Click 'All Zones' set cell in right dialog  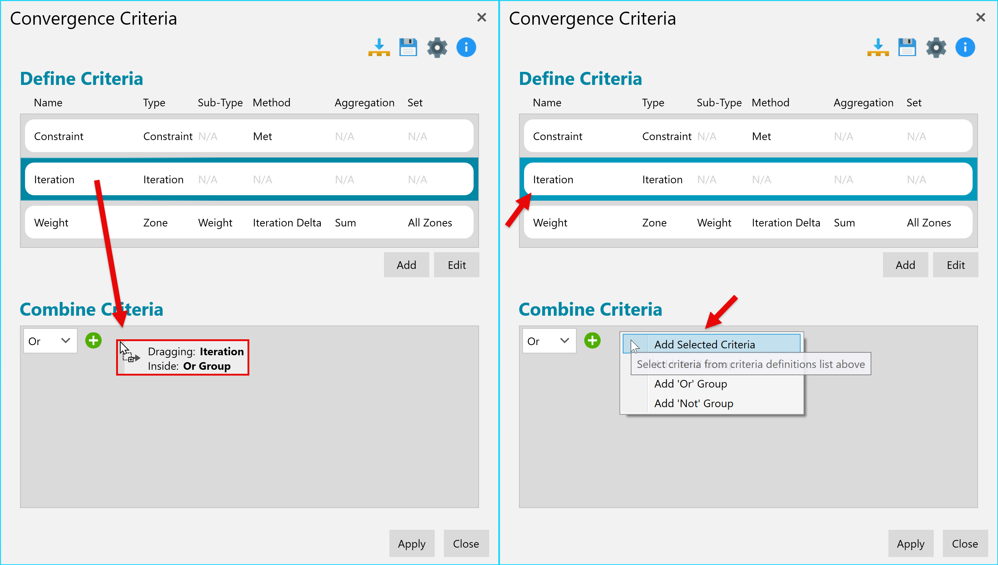[x=929, y=223]
